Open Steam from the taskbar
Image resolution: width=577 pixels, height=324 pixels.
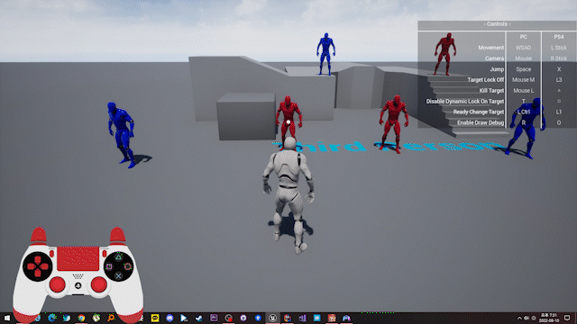[199, 318]
